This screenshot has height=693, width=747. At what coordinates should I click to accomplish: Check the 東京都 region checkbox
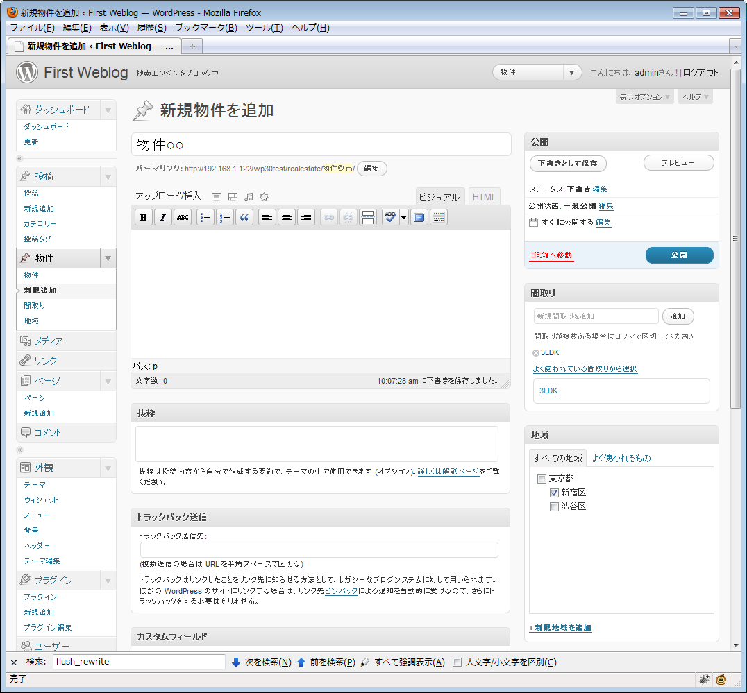click(x=542, y=479)
